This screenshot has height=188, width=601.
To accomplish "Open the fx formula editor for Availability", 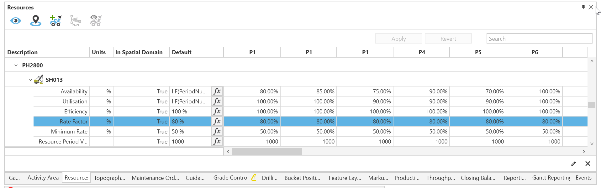I will click(x=217, y=91).
